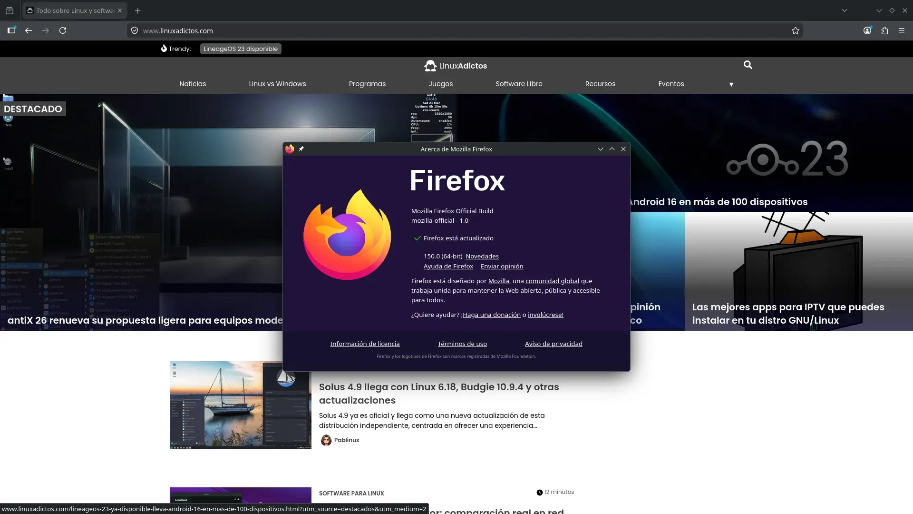Open the Firefox account profile icon
Screen dimensions: 913x514
(867, 30)
